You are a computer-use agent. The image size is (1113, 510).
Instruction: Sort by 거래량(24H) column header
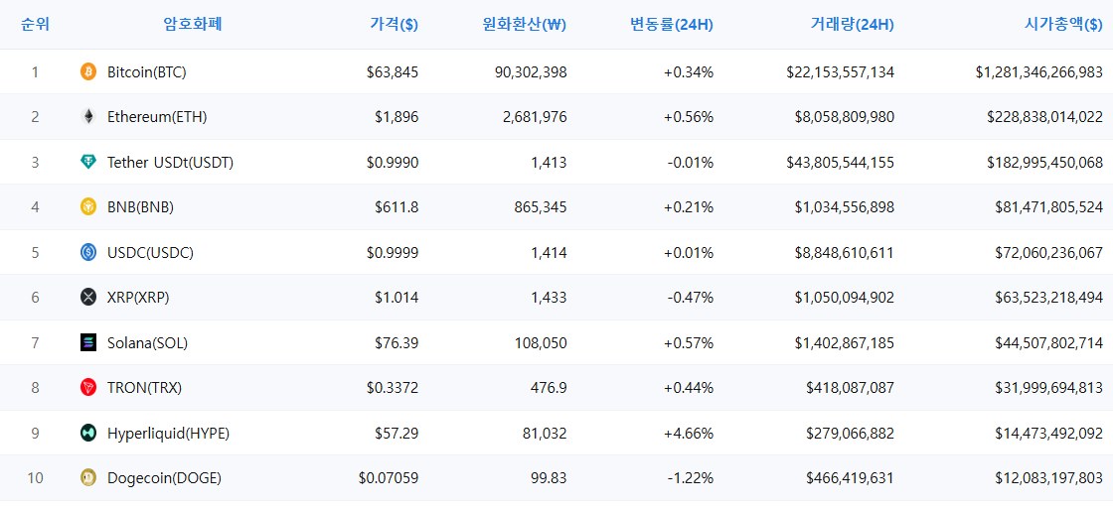click(x=853, y=25)
